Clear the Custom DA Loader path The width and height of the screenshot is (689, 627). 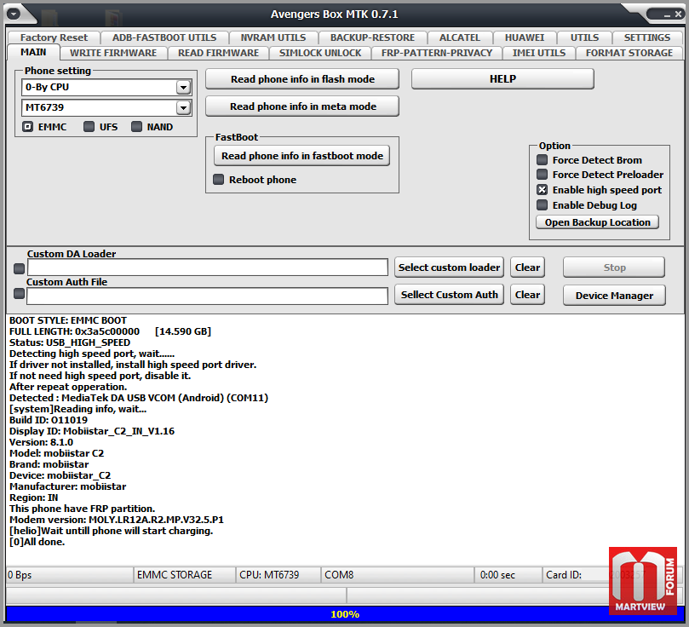click(x=527, y=267)
